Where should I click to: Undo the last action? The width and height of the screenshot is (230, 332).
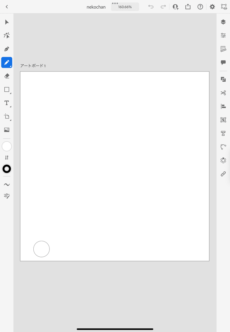coord(151,7)
